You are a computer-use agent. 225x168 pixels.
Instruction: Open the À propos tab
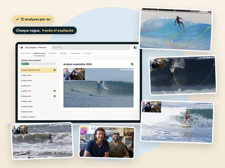click(87, 53)
